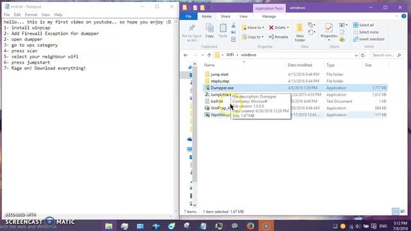
Task: Click the History icon in Open group
Action: point(342,39)
